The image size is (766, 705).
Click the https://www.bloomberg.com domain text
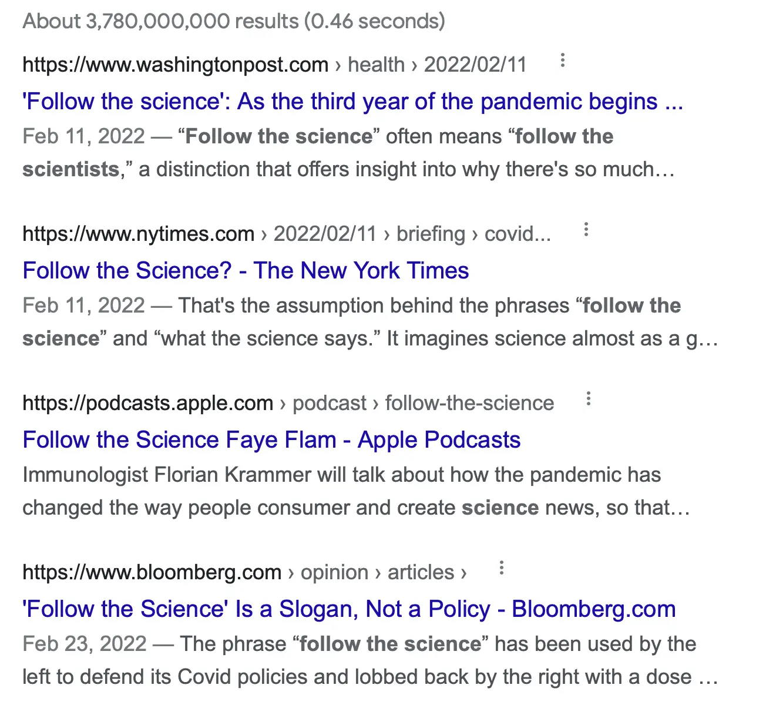[x=152, y=572]
